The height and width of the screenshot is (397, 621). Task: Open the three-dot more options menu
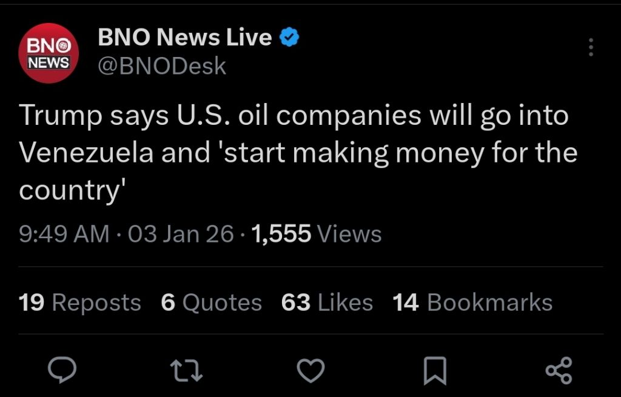591,47
